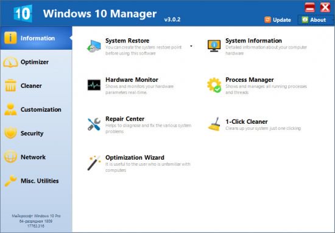Open Process Manager from its title
335x233 pixels.
pyautogui.click(x=250, y=79)
